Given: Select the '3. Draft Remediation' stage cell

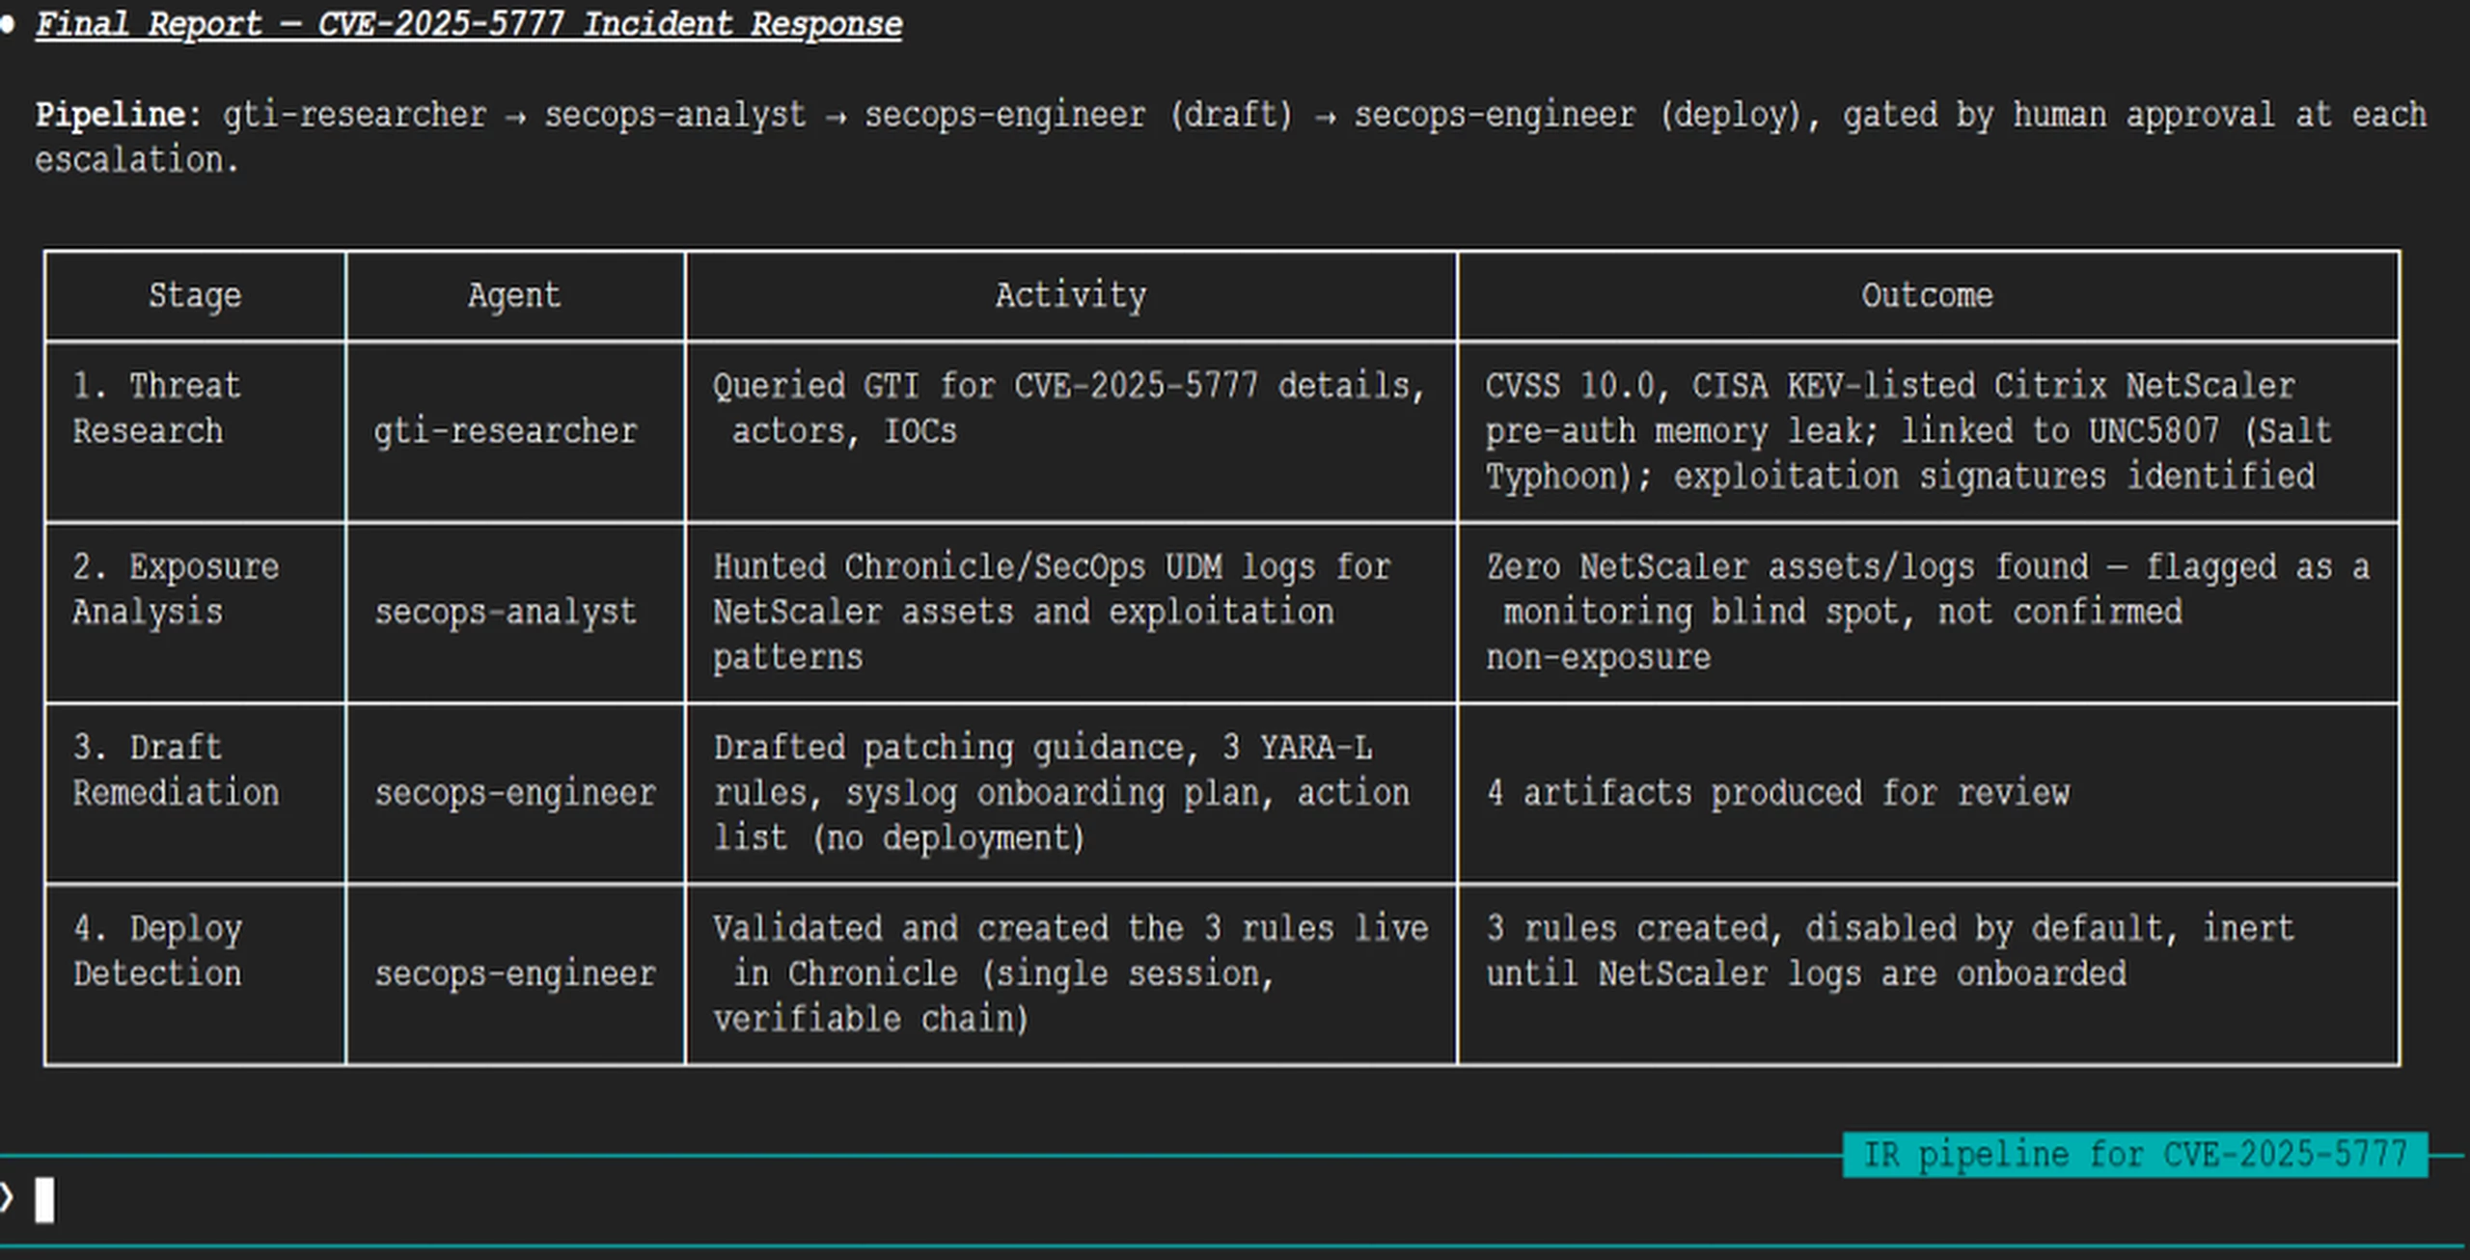Looking at the screenshot, I should [x=195, y=793].
